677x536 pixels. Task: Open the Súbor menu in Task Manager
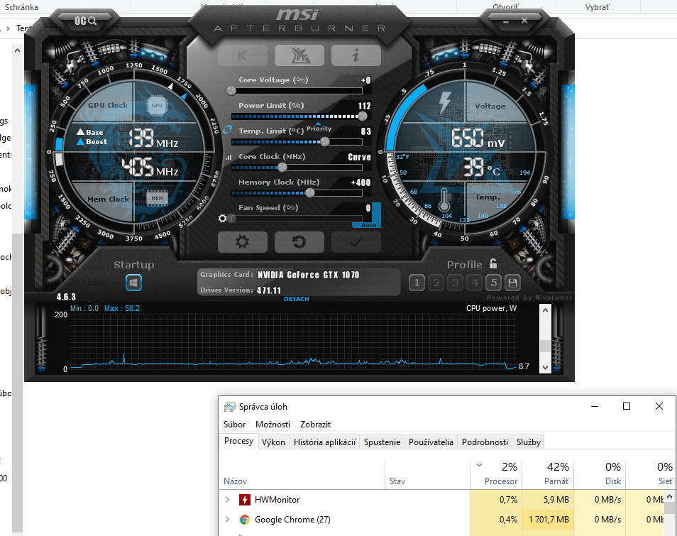[234, 425]
